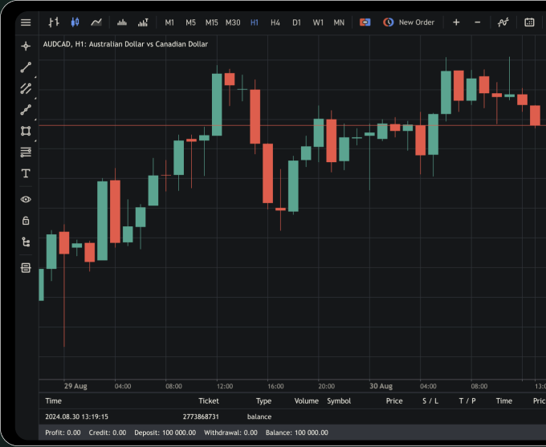Select the MN monthly timeframe

click(339, 22)
